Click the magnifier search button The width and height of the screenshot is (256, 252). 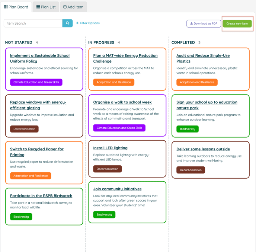67,23
